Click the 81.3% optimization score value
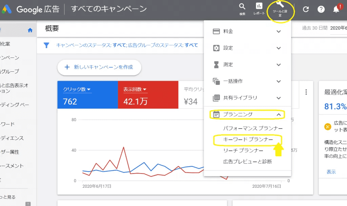 click(x=335, y=107)
